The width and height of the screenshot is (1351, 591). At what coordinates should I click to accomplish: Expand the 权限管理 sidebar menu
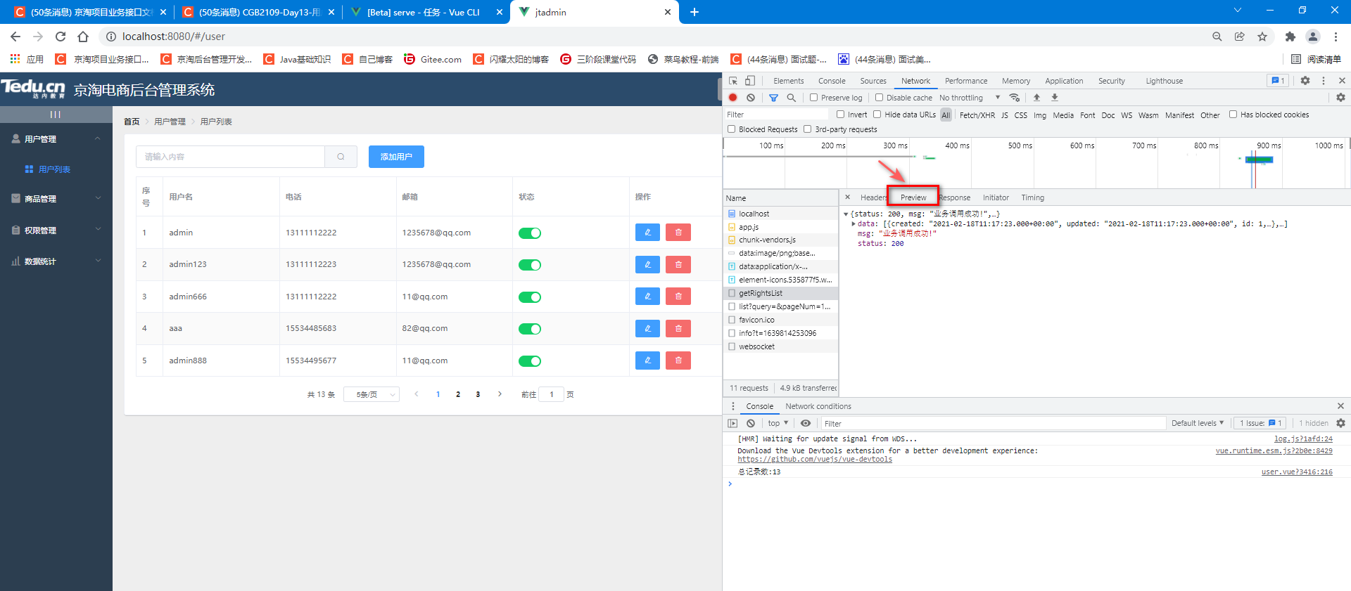pos(56,230)
